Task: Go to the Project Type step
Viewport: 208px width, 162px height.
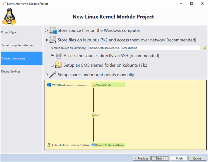Action: (21, 32)
